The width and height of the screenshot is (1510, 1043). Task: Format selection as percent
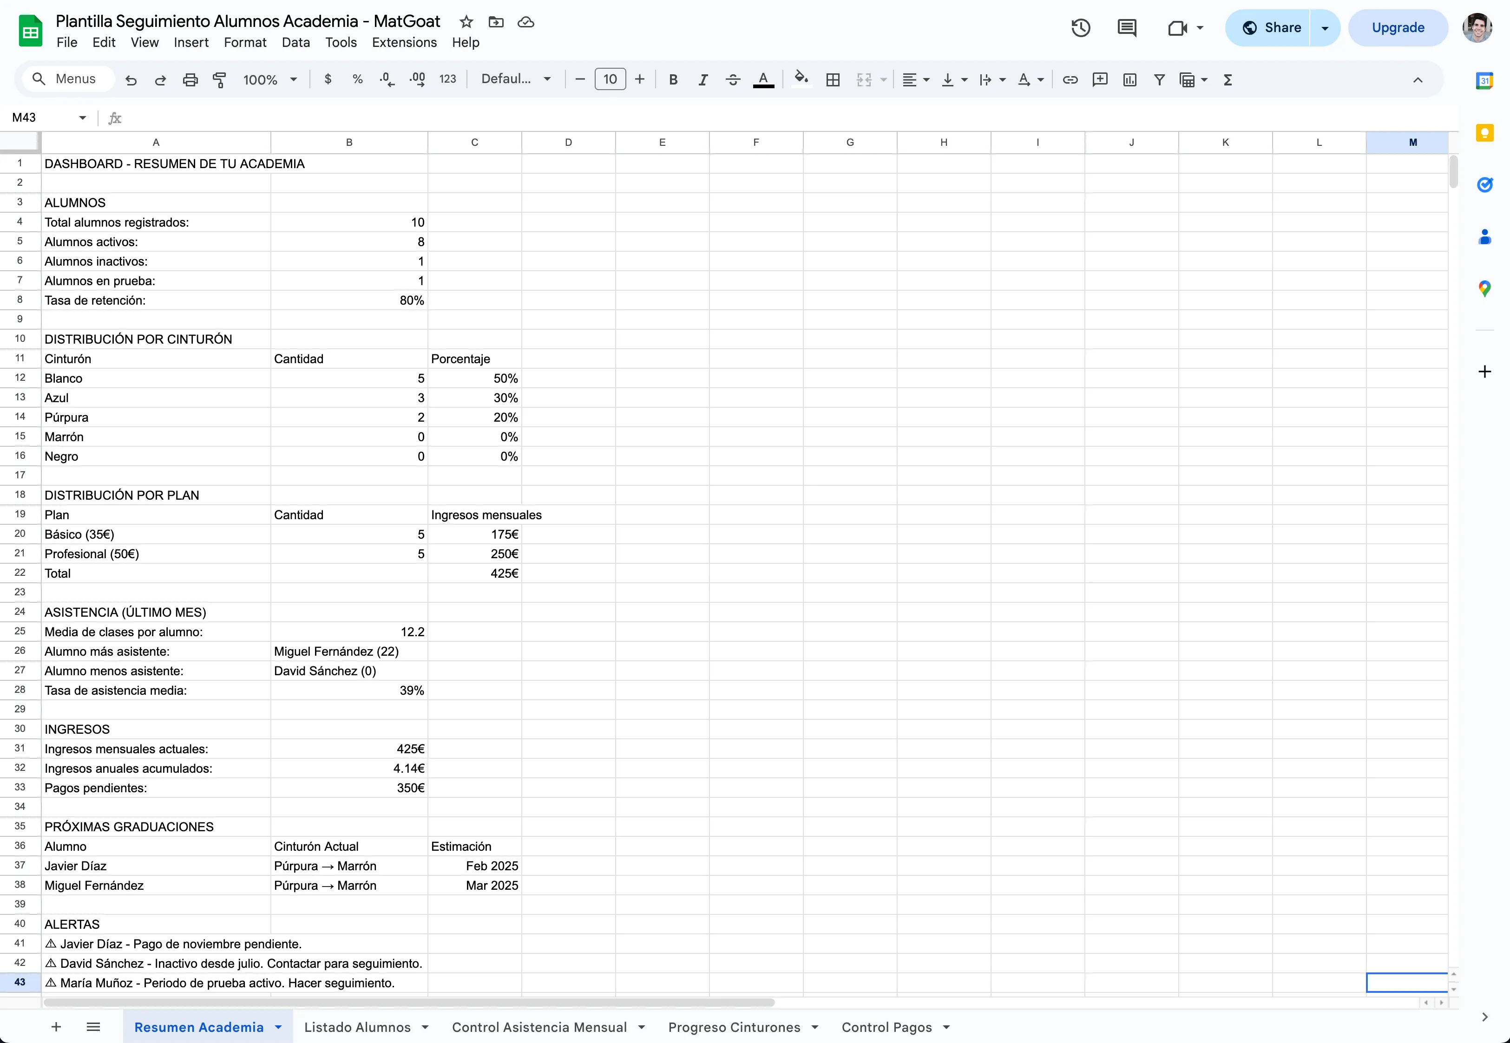[x=358, y=79]
